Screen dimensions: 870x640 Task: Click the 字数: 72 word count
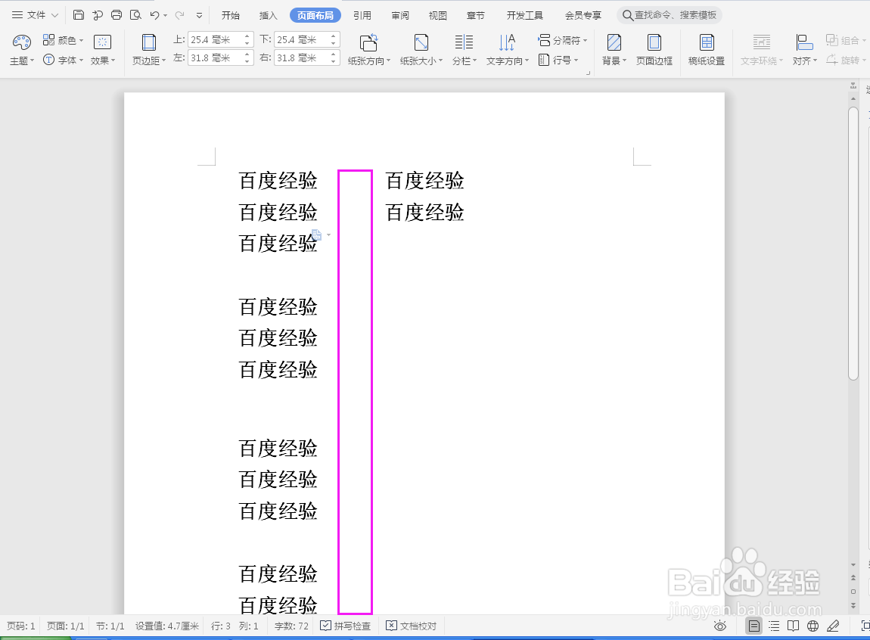(x=291, y=626)
